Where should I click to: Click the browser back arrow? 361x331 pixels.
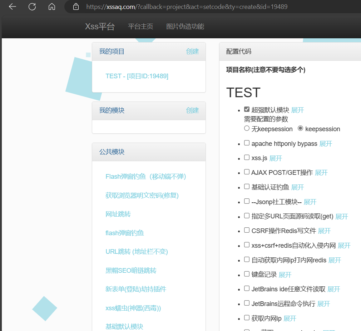tap(13, 7)
